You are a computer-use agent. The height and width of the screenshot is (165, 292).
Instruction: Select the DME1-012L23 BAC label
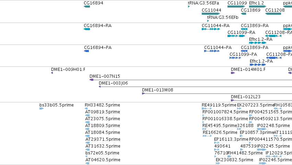pos(246,97)
